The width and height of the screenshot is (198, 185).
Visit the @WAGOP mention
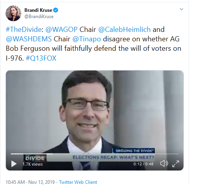pos(61,29)
